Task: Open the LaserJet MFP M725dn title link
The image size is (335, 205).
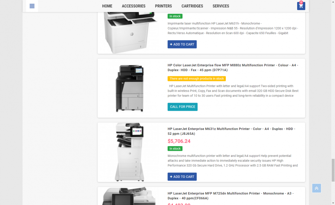Action: coord(230,196)
